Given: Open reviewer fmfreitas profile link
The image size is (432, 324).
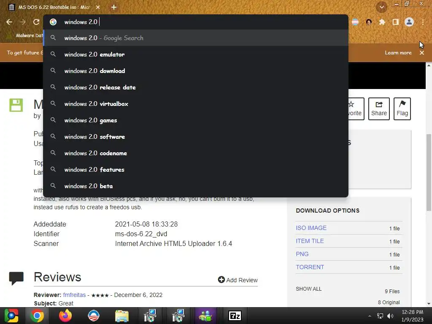Looking at the screenshot, I should (x=74, y=295).
